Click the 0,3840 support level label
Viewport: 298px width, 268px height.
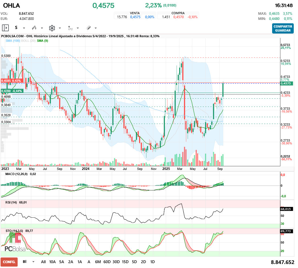[x=6, y=105]
